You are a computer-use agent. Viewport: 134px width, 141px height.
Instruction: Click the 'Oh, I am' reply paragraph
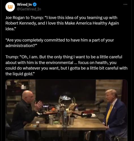(66, 65)
